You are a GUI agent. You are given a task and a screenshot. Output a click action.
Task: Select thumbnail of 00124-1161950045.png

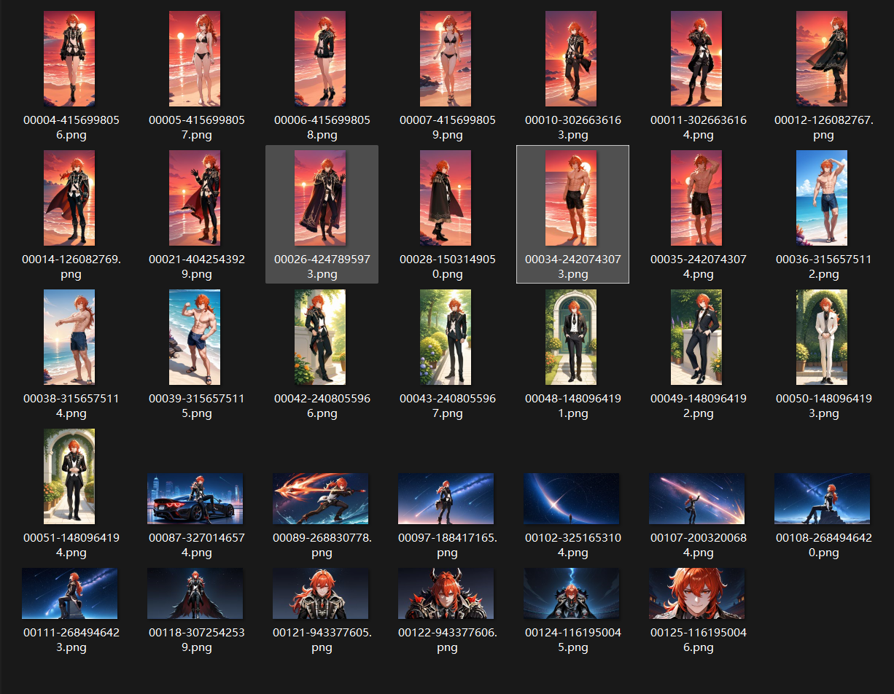(571, 593)
